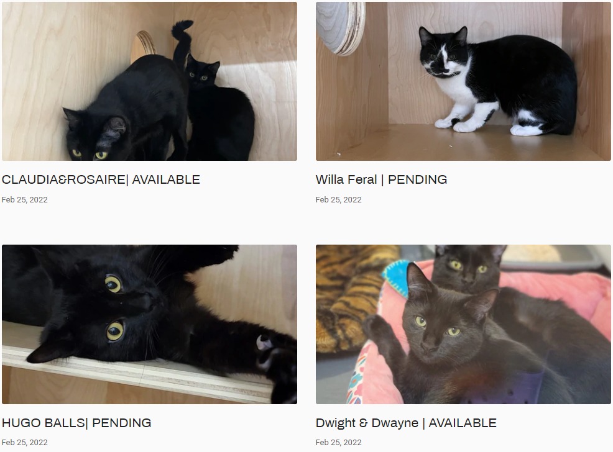The height and width of the screenshot is (452, 613).
Task: Click the Feb 25, 2022 date under Willa Feral
Action: [x=339, y=199]
